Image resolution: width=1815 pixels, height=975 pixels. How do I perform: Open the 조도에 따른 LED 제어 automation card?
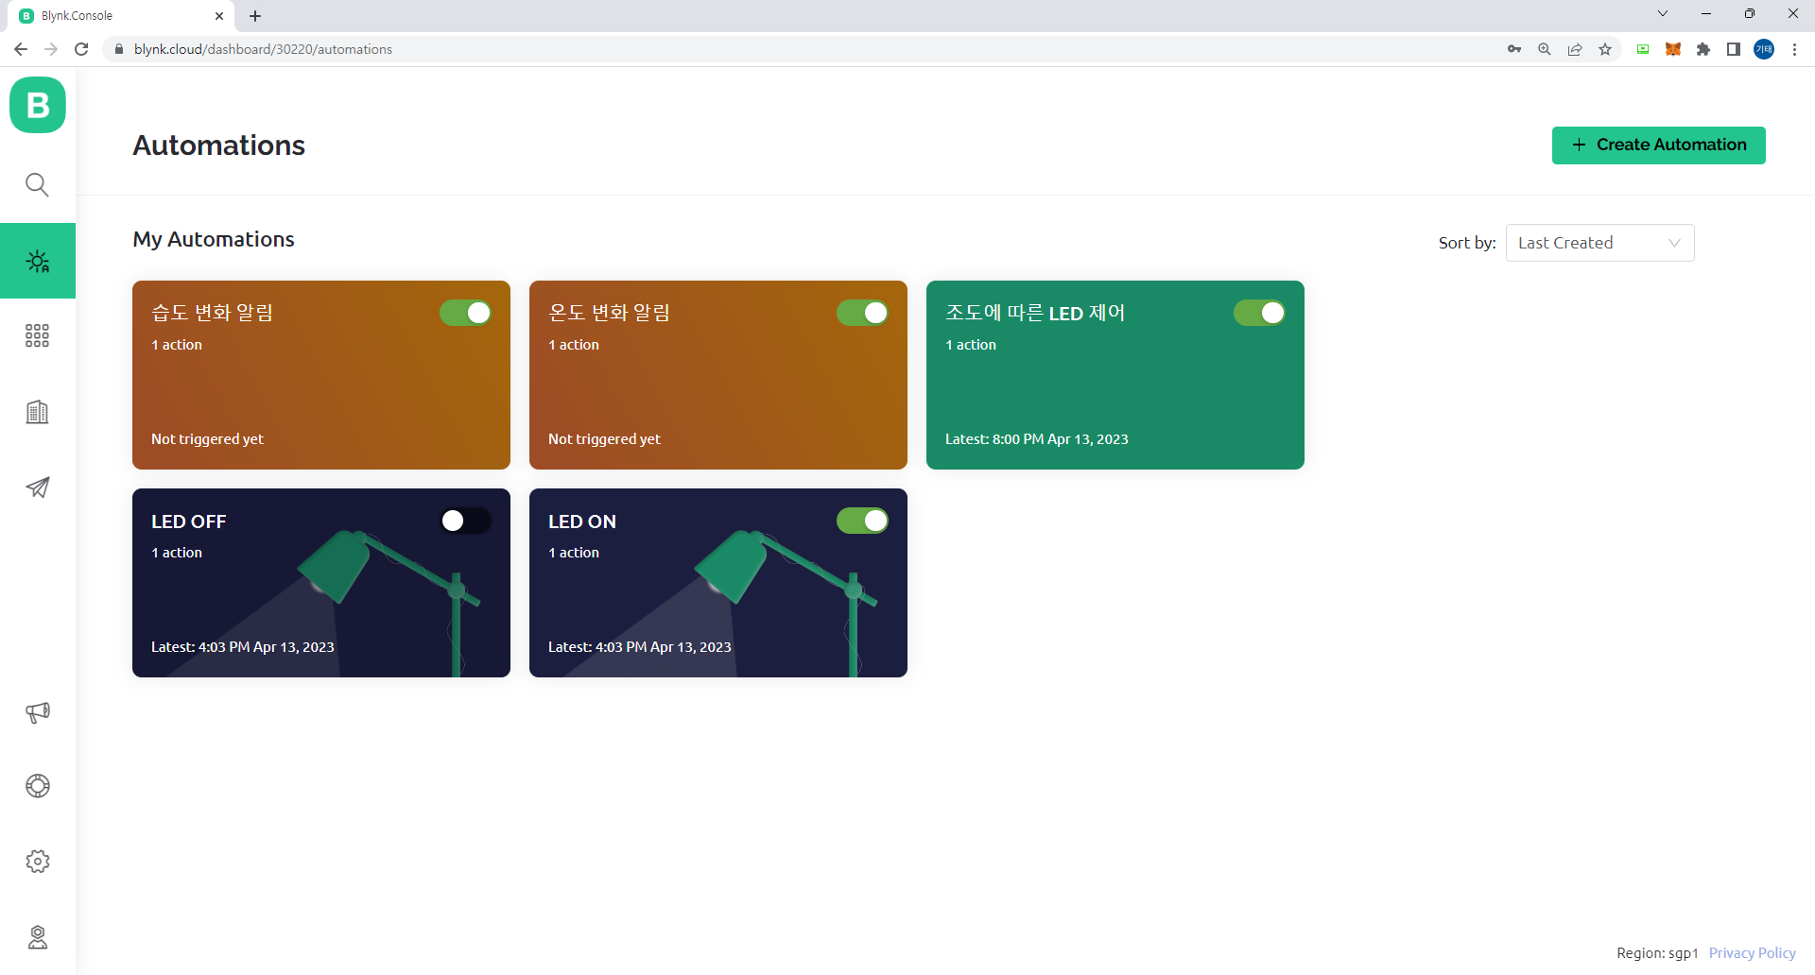coord(1115,375)
